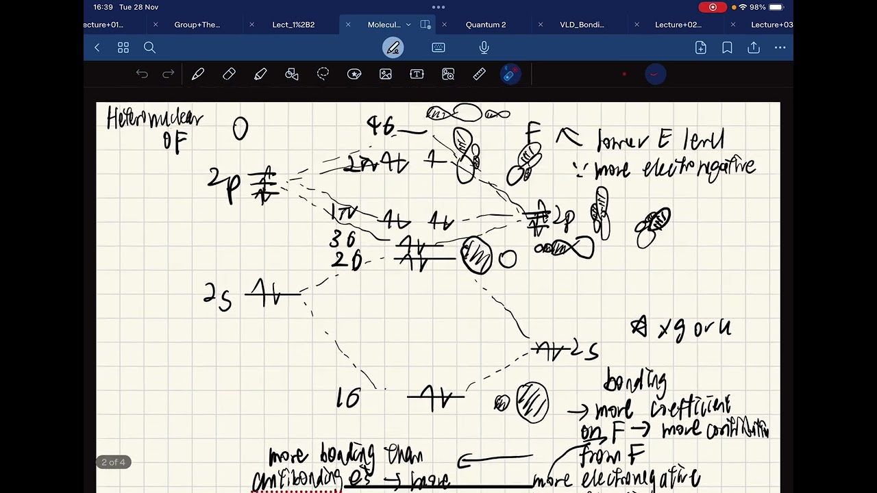This screenshot has height=493, width=877.
Task: Switch to keyboard typing mode
Action: tap(438, 47)
